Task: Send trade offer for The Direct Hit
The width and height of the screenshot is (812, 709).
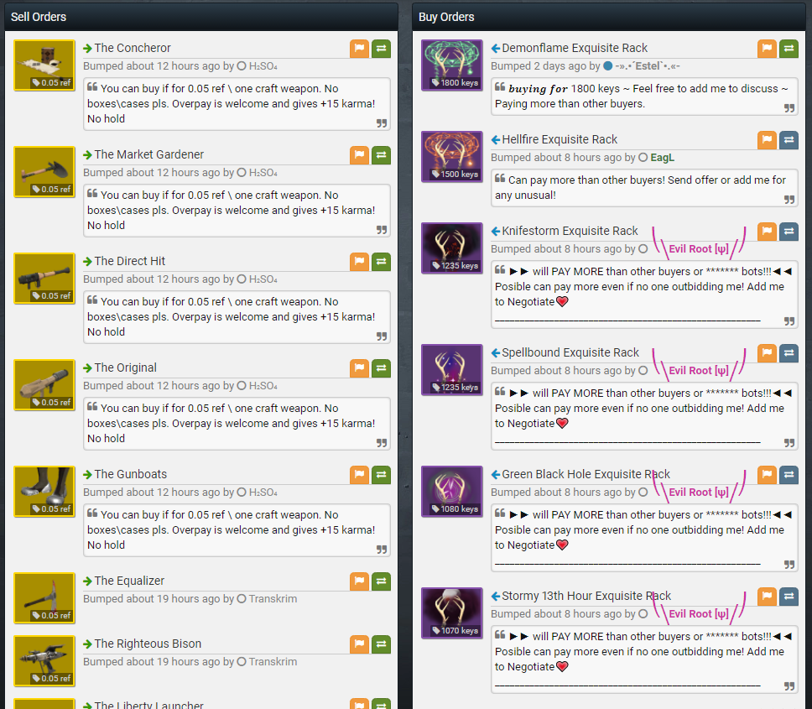Action: [381, 262]
